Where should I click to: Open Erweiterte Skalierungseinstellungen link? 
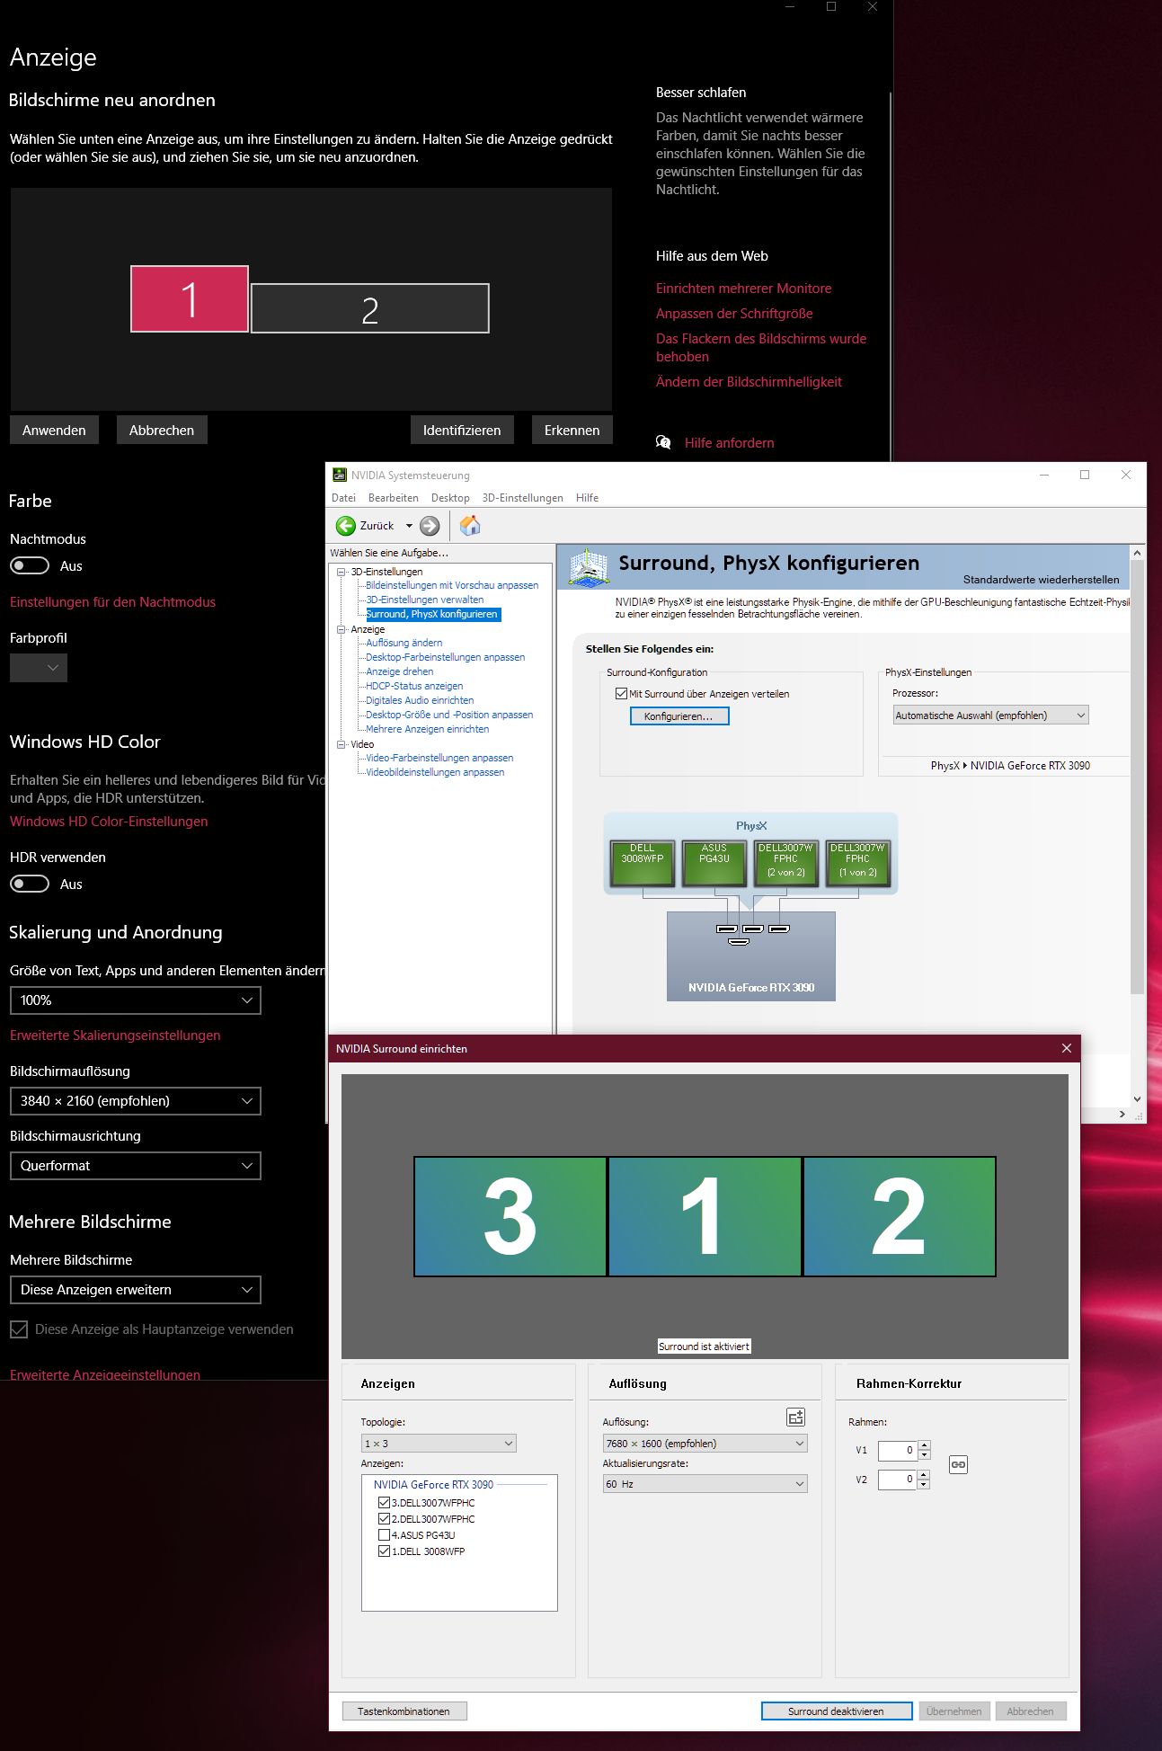click(x=115, y=1035)
